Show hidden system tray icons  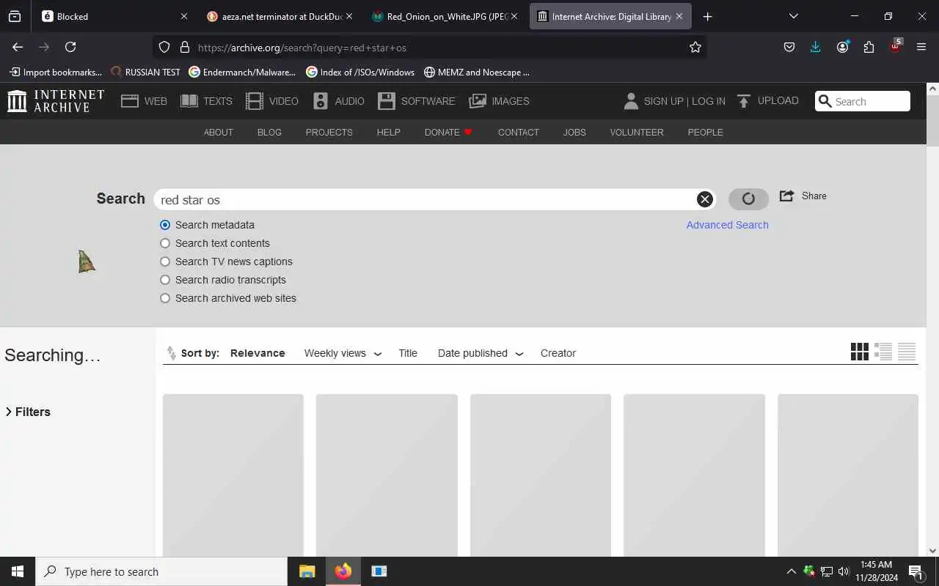[x=791, y=571]
